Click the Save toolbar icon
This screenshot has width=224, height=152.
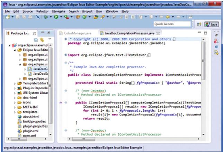point(18,17)
